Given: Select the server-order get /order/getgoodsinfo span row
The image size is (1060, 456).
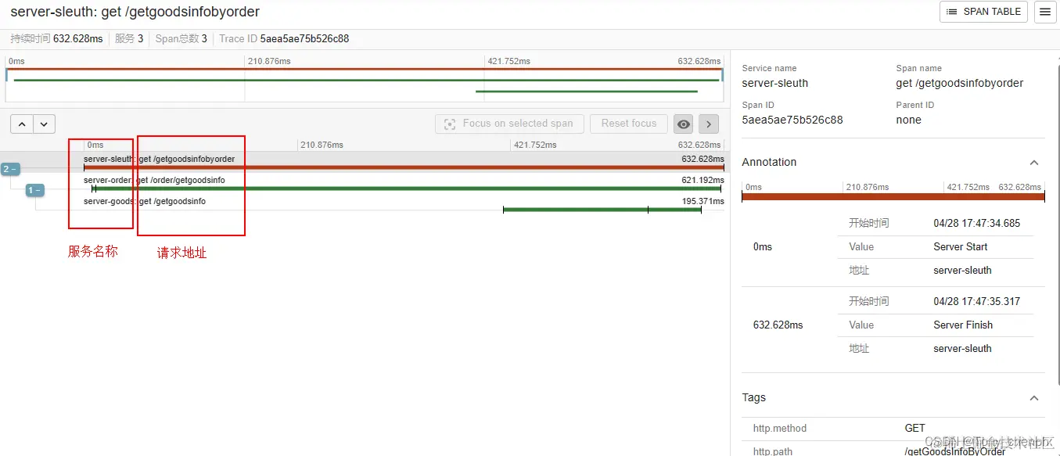Looking at the screenshot, I should (404, 184).
